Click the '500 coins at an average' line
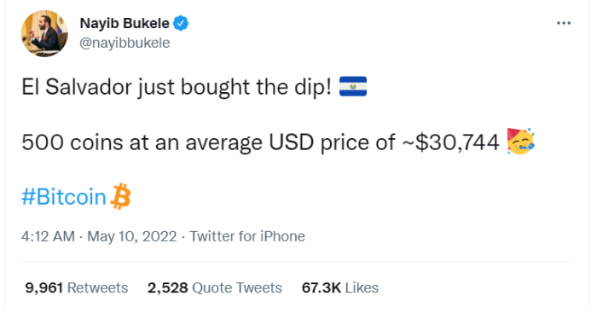This screenshot has height=313, width=597. tap(143, 142)
